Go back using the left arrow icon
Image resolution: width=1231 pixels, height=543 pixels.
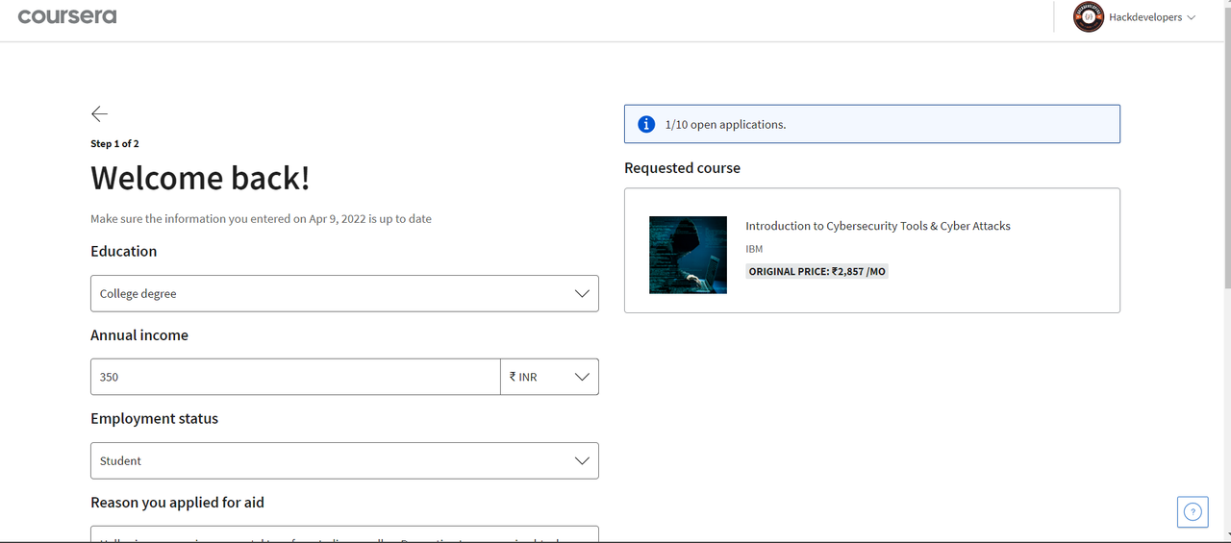click(99, 113)
